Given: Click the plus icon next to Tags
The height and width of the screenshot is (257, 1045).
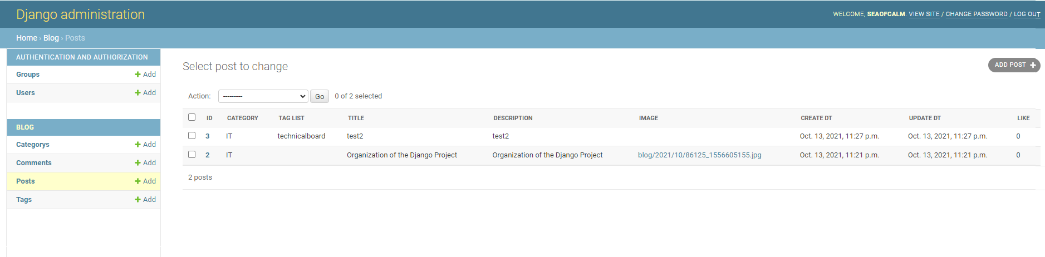Looking at the screenshot, I should coord(138,200).
